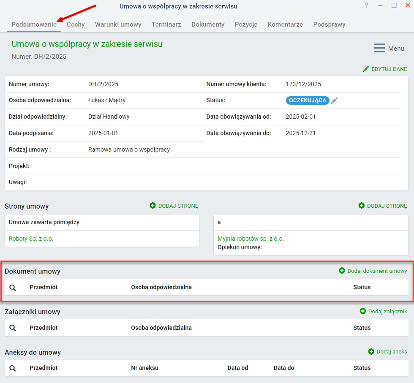Viewport: 414px width, 383px height.
Task: Click the signing date 2025-01-01
Action: (103, 133)
